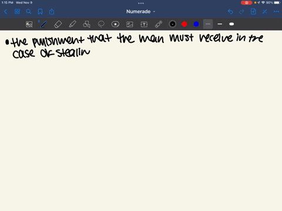Open the search magnifier
This screenshot has height=211, width=282.
[x=29, y=12]
